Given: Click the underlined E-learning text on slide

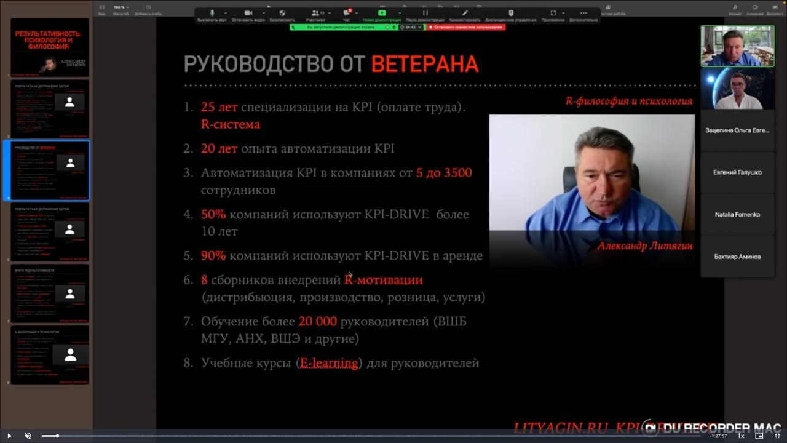Looking at the screenshot, I should click(x=329, y=363).
